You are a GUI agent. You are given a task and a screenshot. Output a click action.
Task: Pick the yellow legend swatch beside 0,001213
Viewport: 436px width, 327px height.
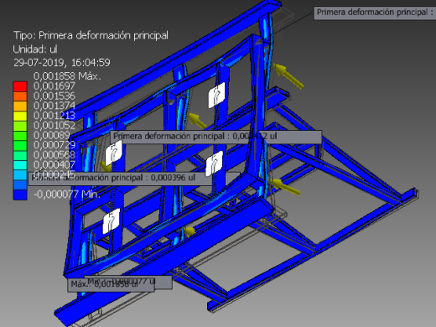[20, 116]
